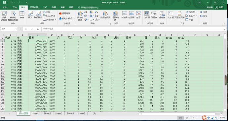
Task: Insert a SmartArt graphic
Action: tap(49, 16)
